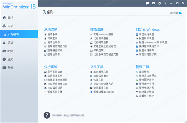Viewport: 187px width, 123px height.
Task: Open 创建维护计划 module
Action: point(145,92)
